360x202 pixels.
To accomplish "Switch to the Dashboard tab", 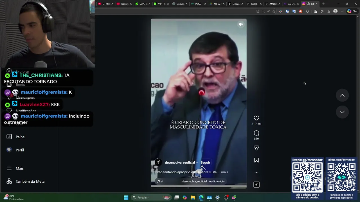I will tap(180, 4).
